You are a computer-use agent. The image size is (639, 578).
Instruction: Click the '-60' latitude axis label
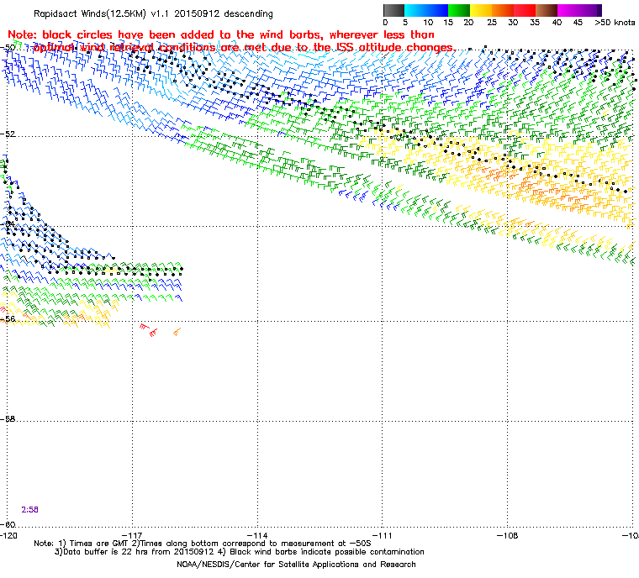point(8,524)
